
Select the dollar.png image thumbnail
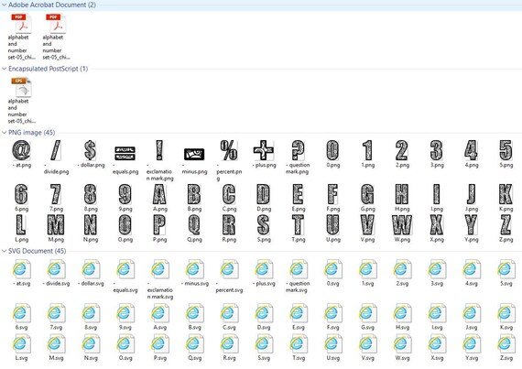[91, 150]
